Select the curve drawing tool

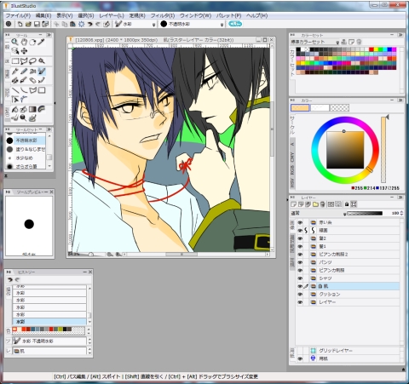click(24, 90)
